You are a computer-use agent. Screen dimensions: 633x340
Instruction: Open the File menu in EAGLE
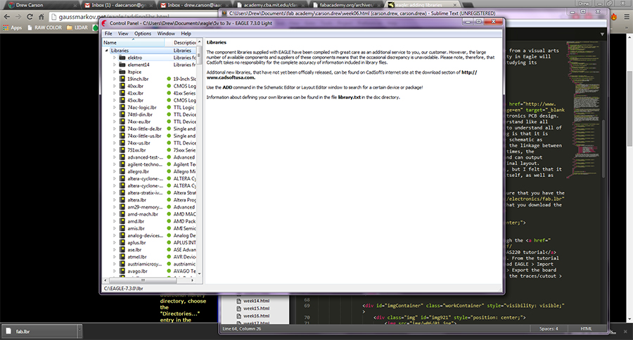click(x=108, y=34)
